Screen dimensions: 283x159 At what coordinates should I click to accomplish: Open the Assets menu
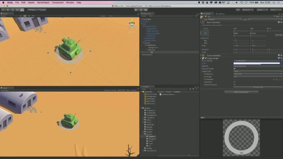coord(31,3)
